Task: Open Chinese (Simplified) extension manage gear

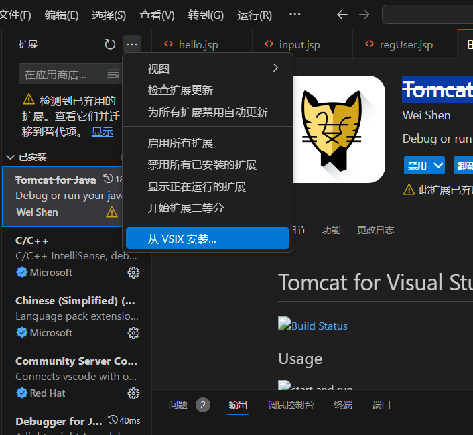Action: [133, 333]
